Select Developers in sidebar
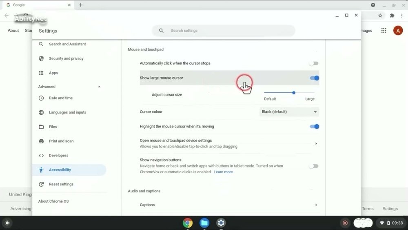The width and height of the screenshot is (408, 230). 58,156
